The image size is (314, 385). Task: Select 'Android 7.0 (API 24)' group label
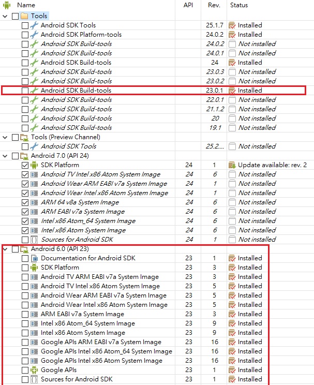tap(59, 156)
